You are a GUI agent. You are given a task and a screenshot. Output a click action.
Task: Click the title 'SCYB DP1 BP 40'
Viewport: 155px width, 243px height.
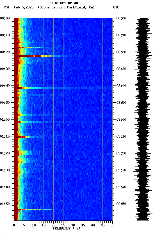coord(64,3)
